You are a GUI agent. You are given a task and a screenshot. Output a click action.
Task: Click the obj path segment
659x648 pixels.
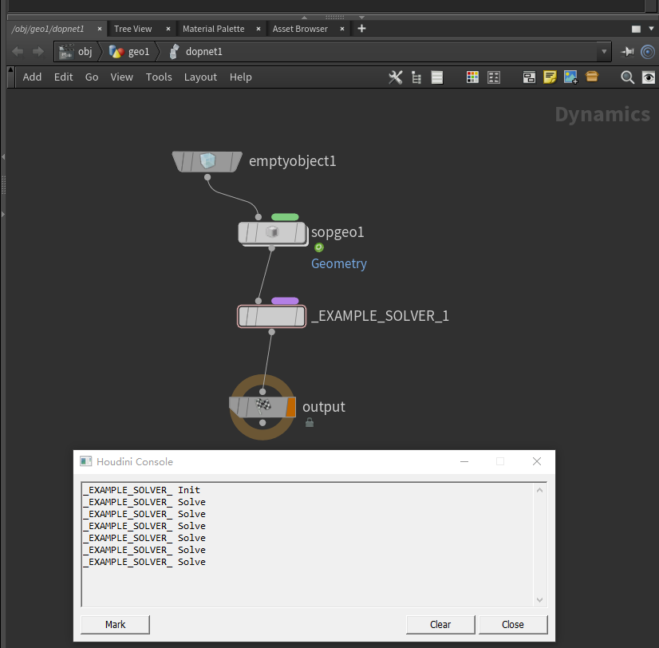[76, 52]
